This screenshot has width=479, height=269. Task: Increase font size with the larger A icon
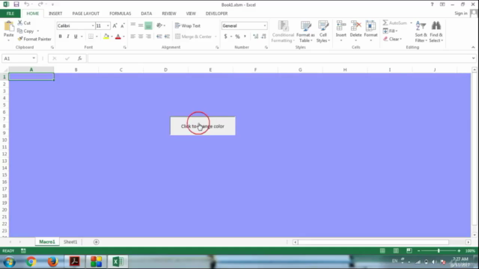[x=115, y=26]
